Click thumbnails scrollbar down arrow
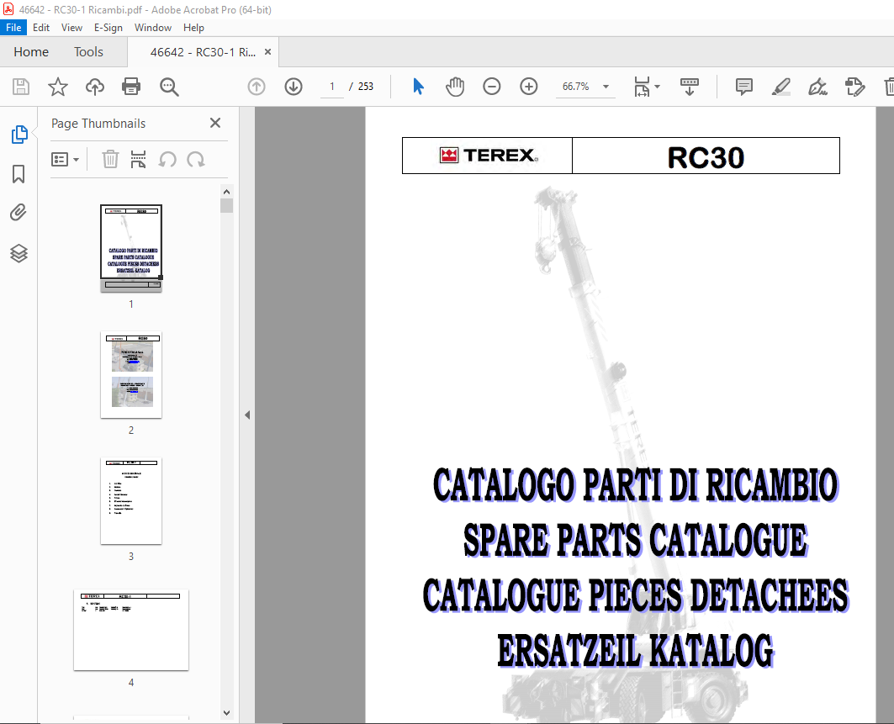This screenshot has height=724, width=894. click(x=226, y=712)
